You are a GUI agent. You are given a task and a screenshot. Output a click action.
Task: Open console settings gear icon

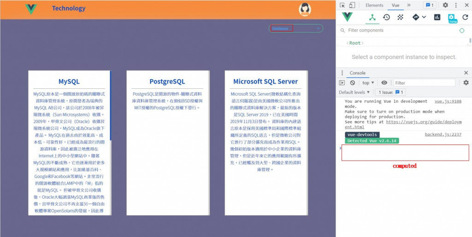pos(466,82)
